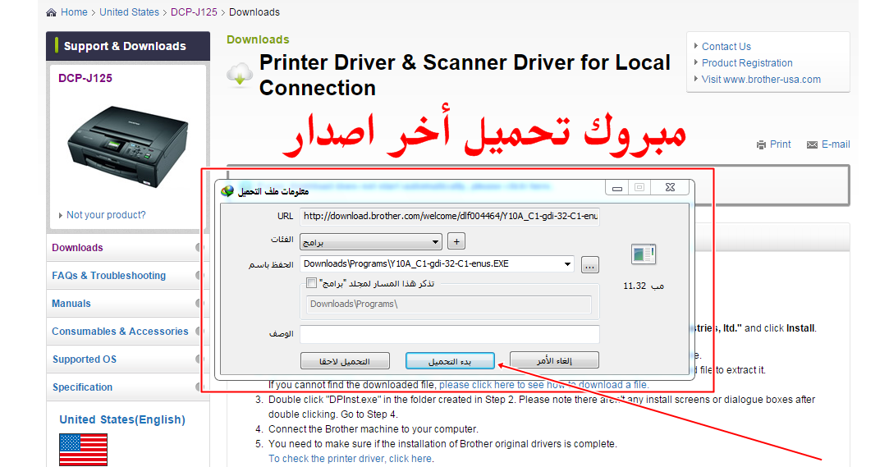
Task: Minimize the download info dialog
Action: (616, 188)
